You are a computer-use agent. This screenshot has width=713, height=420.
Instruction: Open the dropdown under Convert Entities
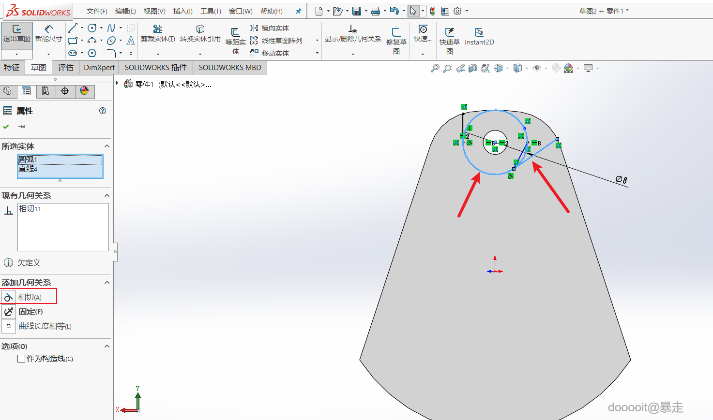(200, 54)
